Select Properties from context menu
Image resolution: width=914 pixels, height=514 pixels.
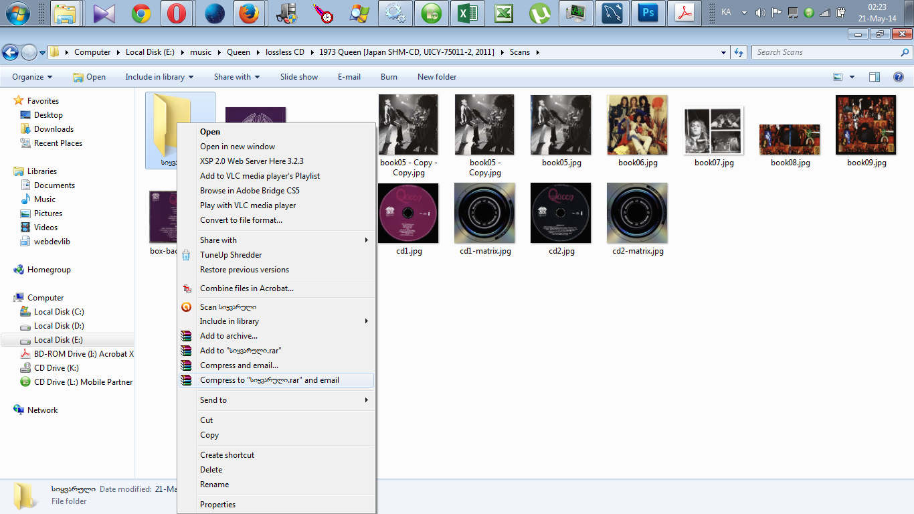pyautogui.click(x=276, y=505)
